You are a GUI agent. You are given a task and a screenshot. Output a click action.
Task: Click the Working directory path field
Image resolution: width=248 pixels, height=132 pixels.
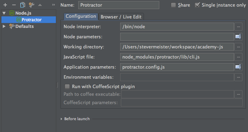[177, 47]
